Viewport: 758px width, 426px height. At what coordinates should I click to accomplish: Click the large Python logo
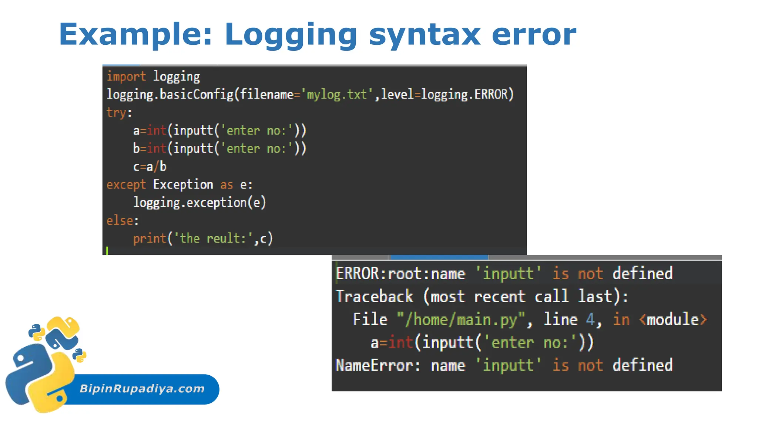[40, 378]
